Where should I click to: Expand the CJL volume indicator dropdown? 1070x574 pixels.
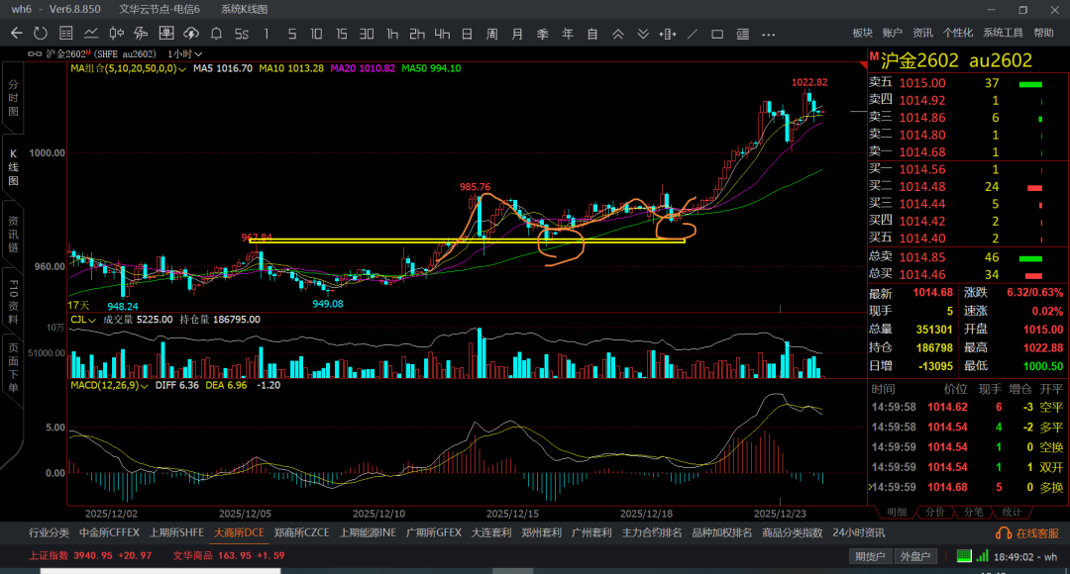[92, 320]
